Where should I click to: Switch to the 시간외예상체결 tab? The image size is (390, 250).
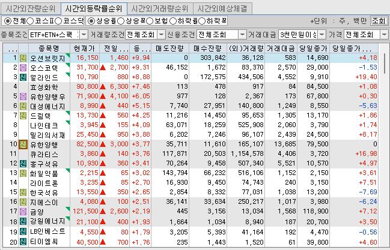point(222,9)
